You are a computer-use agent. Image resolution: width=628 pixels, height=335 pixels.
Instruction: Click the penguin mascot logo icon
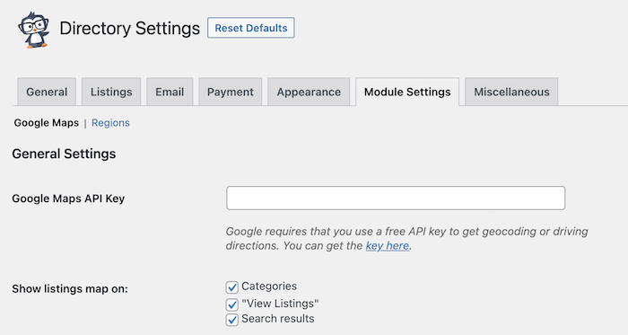pyautogui.click(x=34, y=30)
